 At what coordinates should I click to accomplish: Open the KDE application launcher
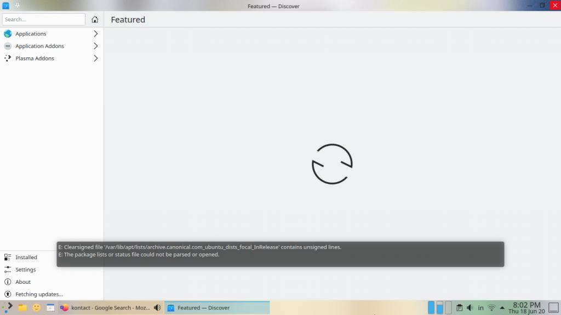point(8,307)
